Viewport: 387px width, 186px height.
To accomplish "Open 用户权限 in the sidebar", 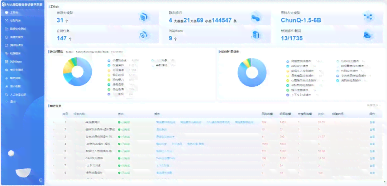I will pyautogui.click(x=15, y=86).
